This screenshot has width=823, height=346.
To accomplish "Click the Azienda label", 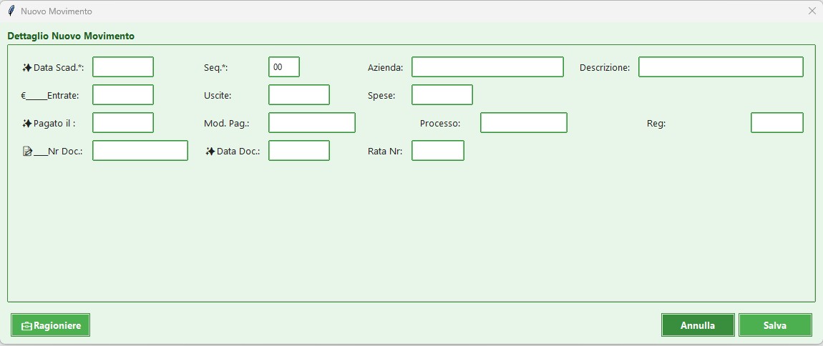I will point(385,68).
